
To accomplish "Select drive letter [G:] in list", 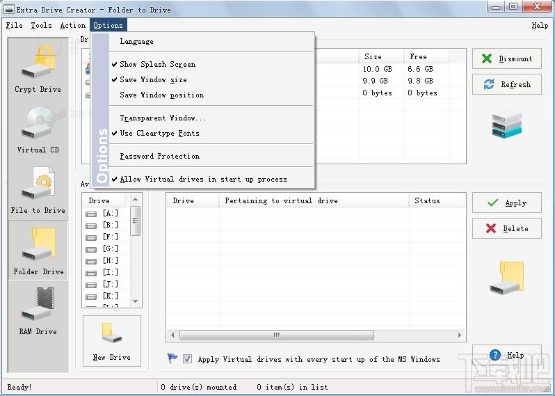I will coord(111,248).
